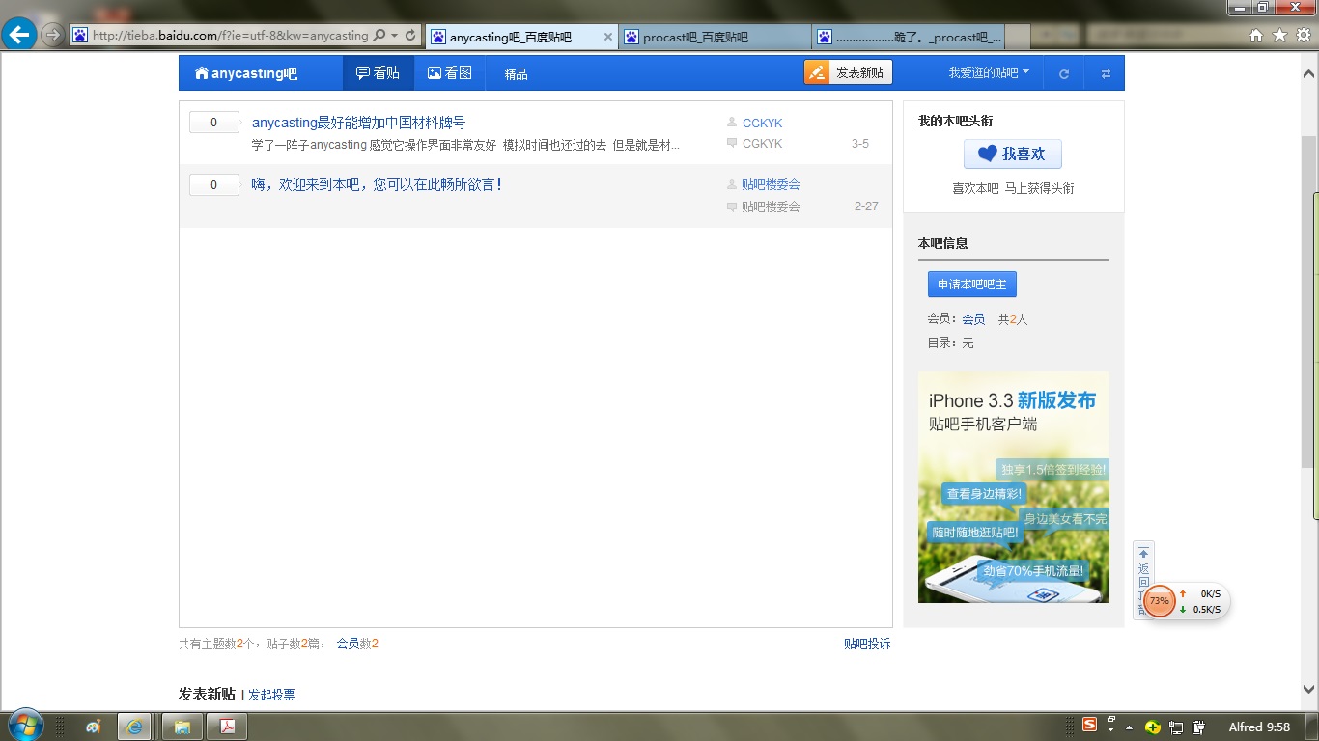Click the reply count of the 嗨，欢迎来到本吧 thread
This screenshot has width=1319, height=741.
click(x=213, y=184)
